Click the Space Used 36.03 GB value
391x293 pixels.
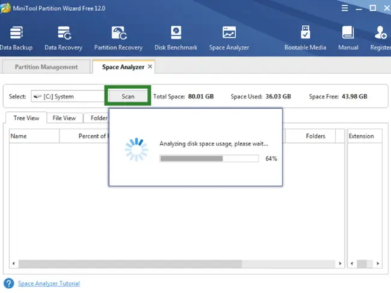coord(278,96)
